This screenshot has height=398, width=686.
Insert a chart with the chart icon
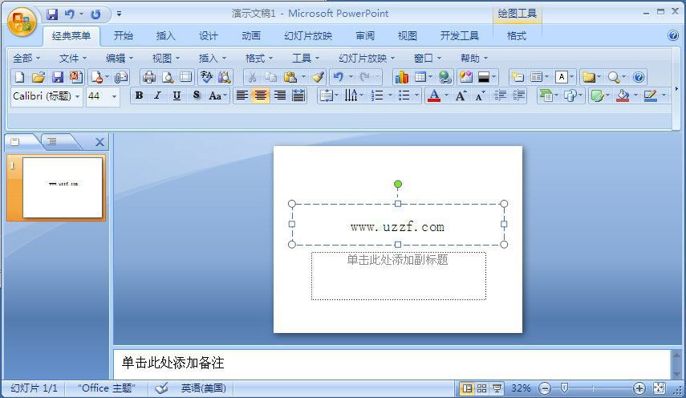click(401, 77)
